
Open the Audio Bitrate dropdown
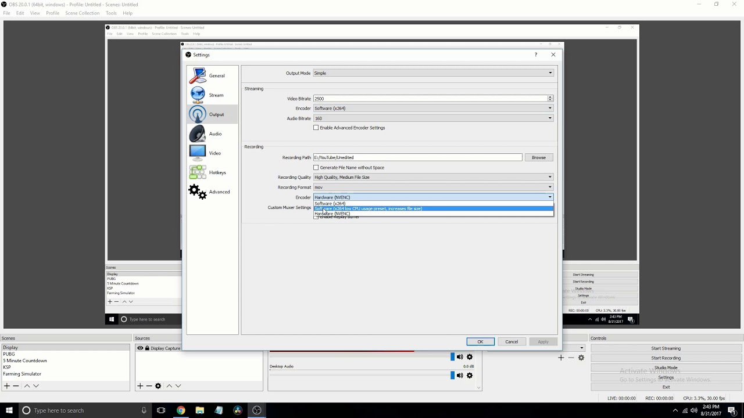point(433,118)
